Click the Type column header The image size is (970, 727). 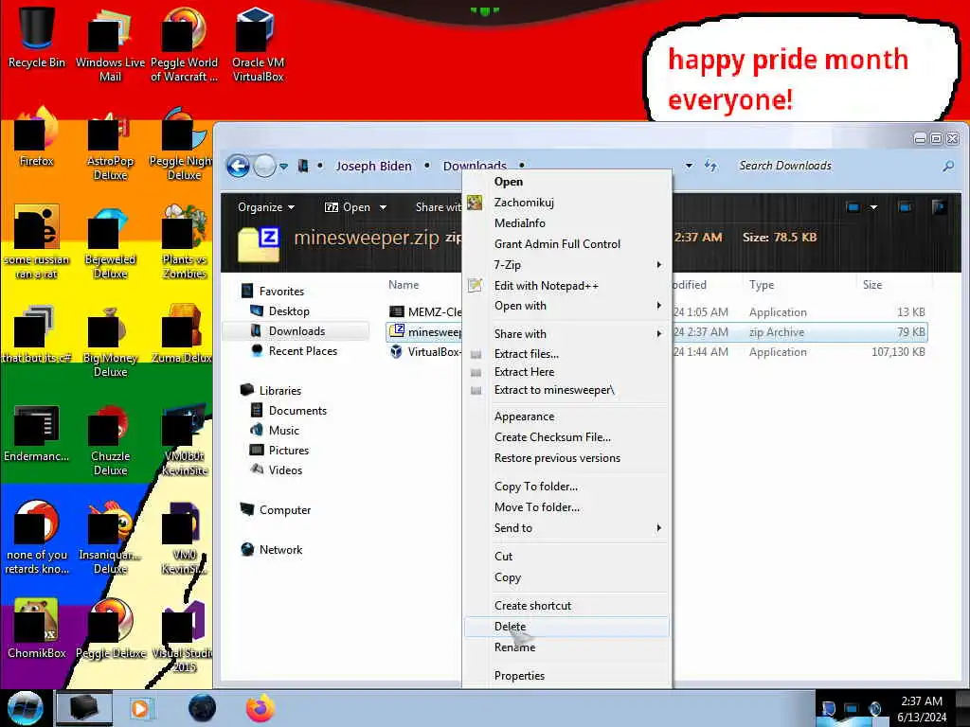pos(762,285)
